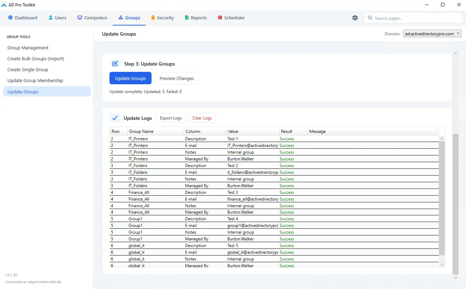Select the finance_all@activedirectory email cell

(252, 199)
